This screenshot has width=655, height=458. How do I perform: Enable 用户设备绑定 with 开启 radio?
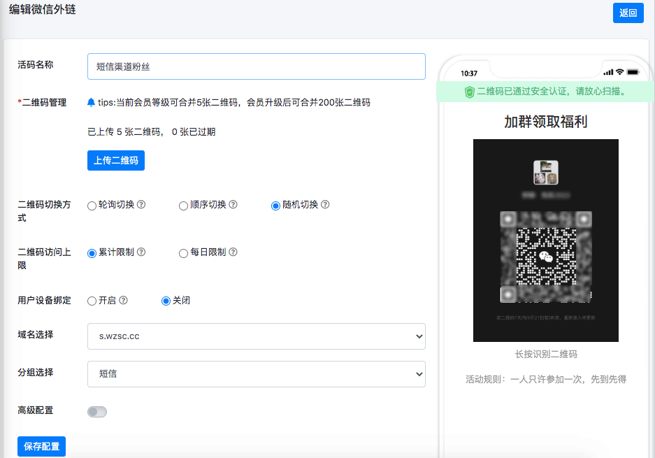click(92, 301)
